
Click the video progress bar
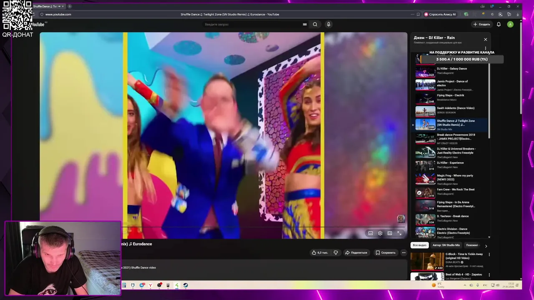pyautogui.click(x=223, y=227)
